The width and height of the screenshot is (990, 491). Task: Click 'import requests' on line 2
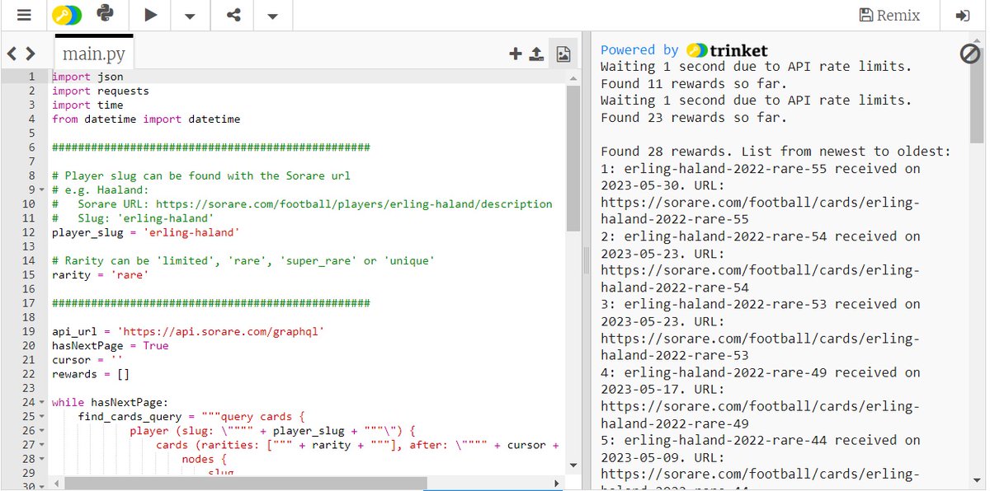click(x=101, y=91)
